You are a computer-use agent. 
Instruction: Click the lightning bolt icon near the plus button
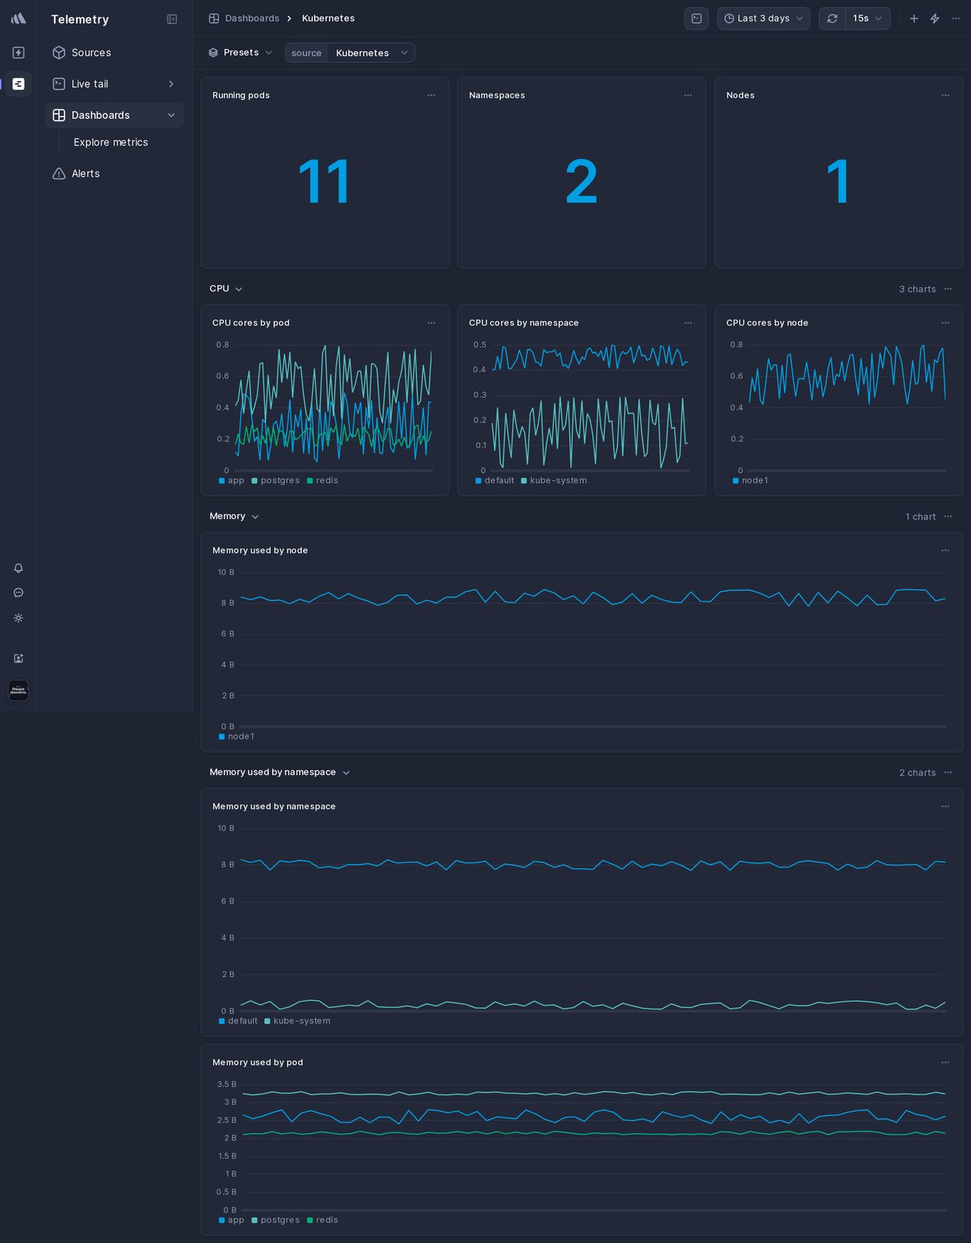coord(935,18)
